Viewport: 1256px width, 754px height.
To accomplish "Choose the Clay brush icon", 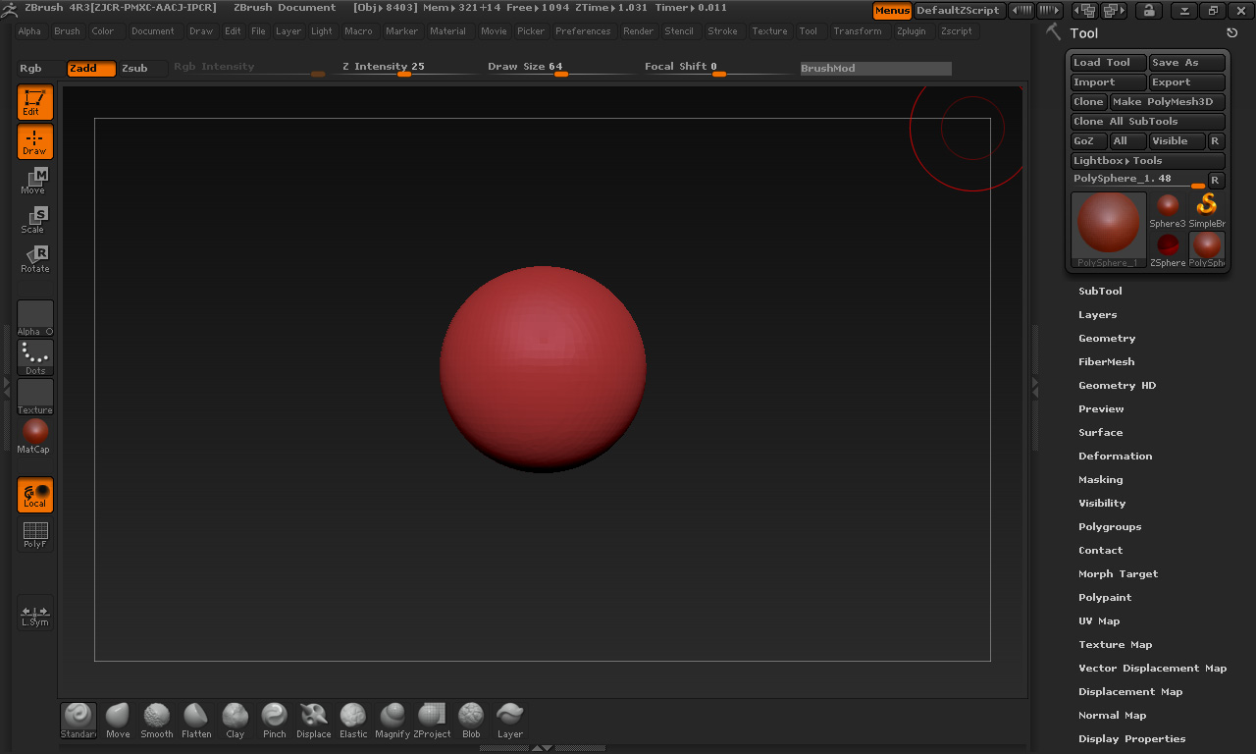I will (x=235, y=720).
